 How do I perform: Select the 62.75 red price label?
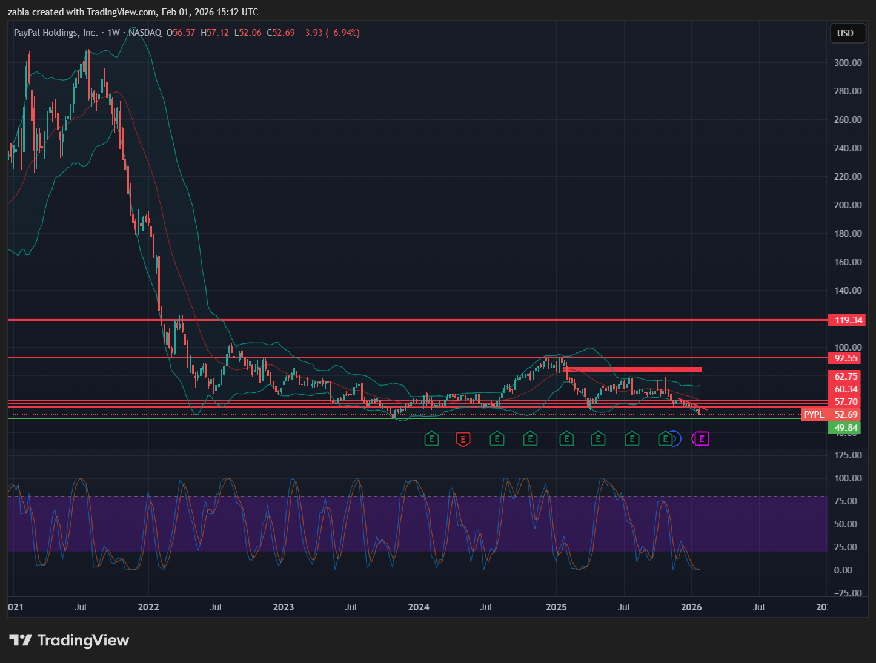tap(846, 377)
